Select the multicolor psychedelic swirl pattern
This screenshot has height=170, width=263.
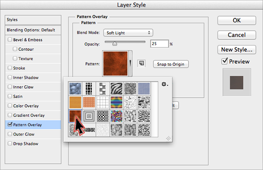tap(116, 116)
